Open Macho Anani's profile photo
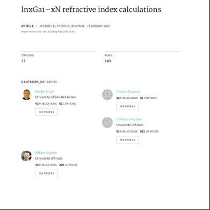 pyautogui.click(x=26, y=95)
